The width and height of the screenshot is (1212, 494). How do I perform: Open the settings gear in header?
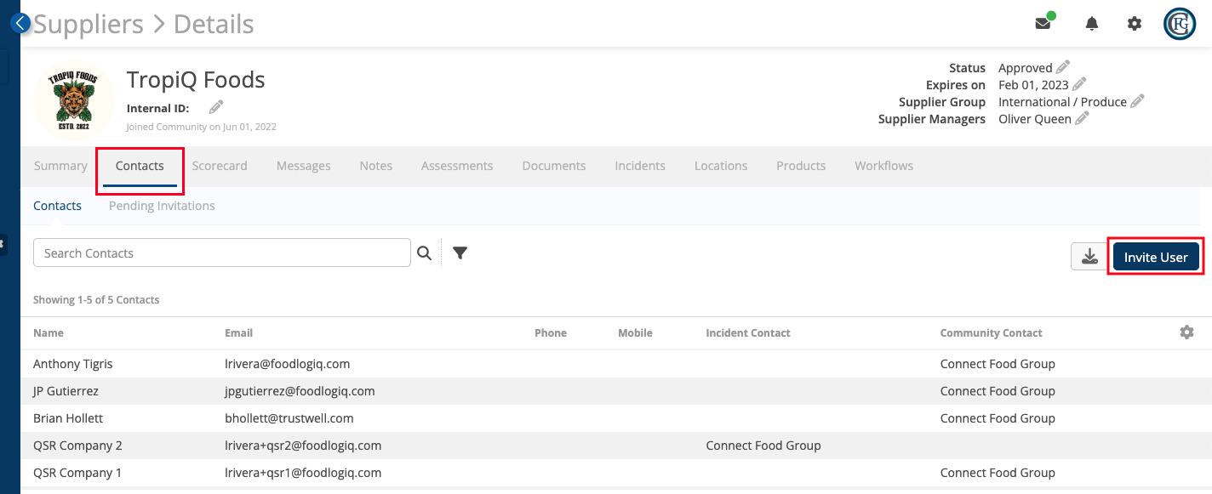click(x=1135, y=24)
